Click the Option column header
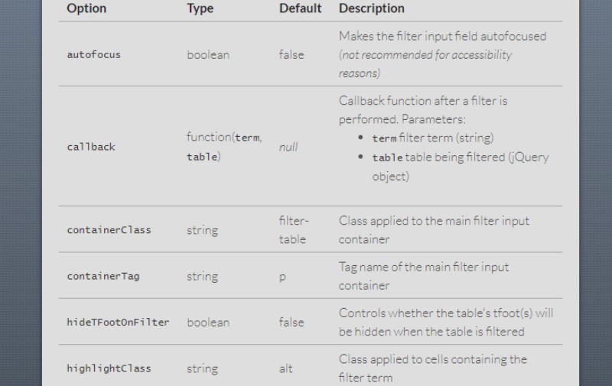 86,8
